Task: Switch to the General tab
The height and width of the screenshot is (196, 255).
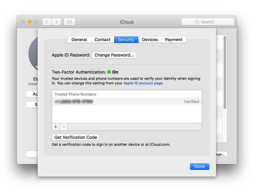Action: [x=79, y=39]
